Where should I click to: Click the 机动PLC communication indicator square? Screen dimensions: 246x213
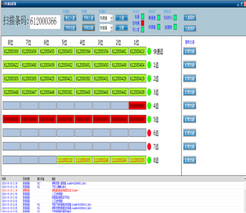175,18
